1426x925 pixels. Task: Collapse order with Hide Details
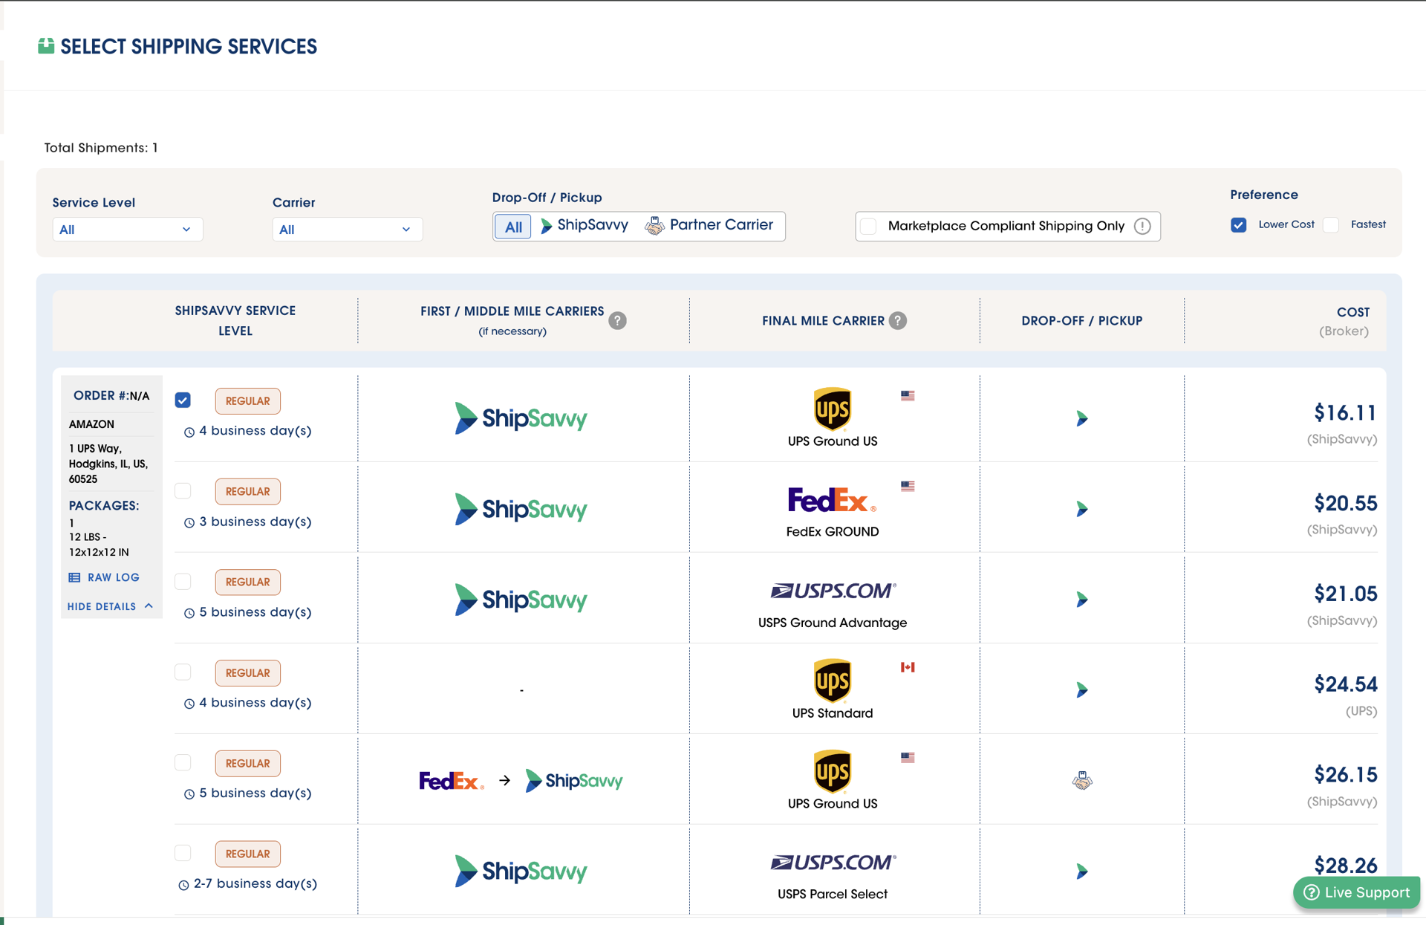(x=110, y=606)
